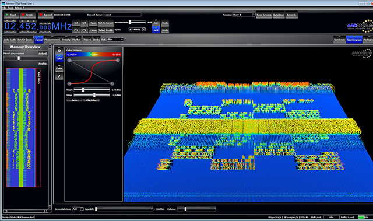Expand the Session User 1 dropdown
The width and height of the screenshot is (373, 221).
point(244,15)
